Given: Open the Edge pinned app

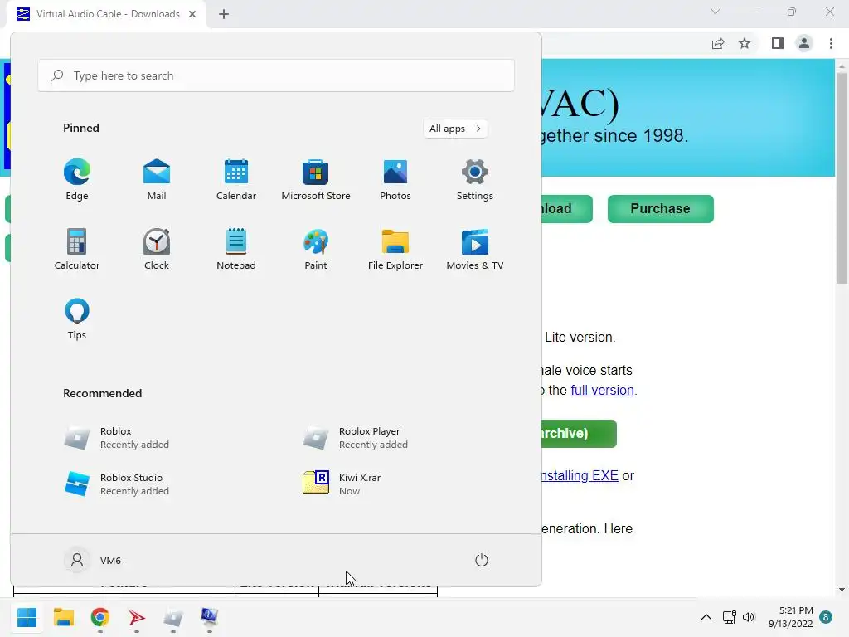Looking at the screenshot, I should click(77, 180).
